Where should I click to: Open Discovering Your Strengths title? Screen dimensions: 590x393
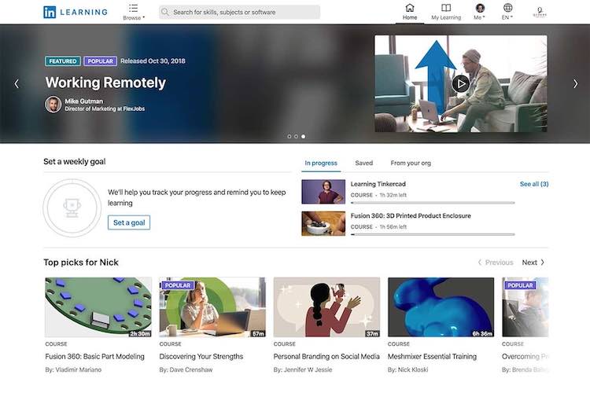pyautogui.click(x=201, y=356)
